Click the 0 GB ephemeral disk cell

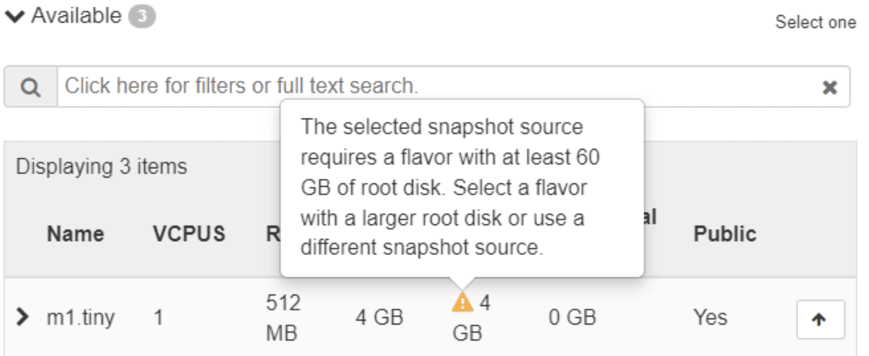572,317
